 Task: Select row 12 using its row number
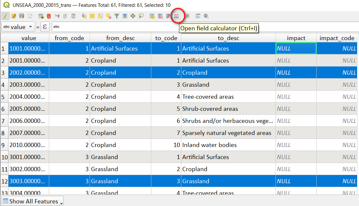click(4, 181)
